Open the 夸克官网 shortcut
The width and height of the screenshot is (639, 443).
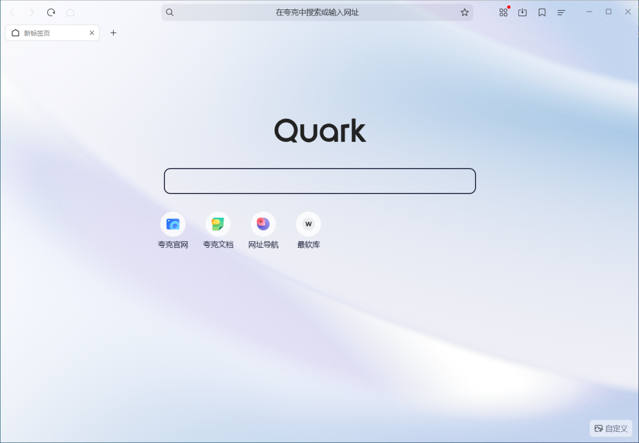click(x=173, y=230)
